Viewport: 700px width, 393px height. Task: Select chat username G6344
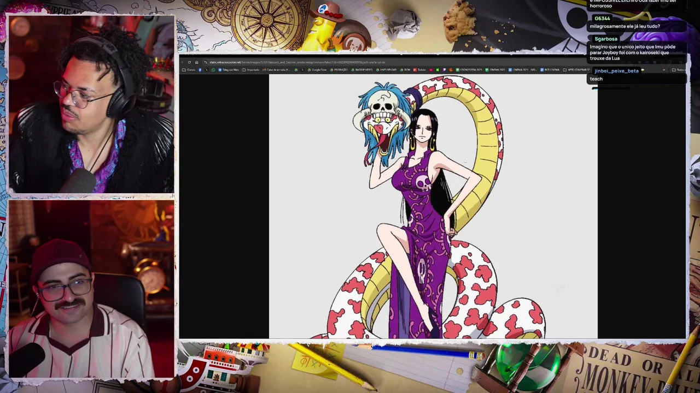[602, 19]
